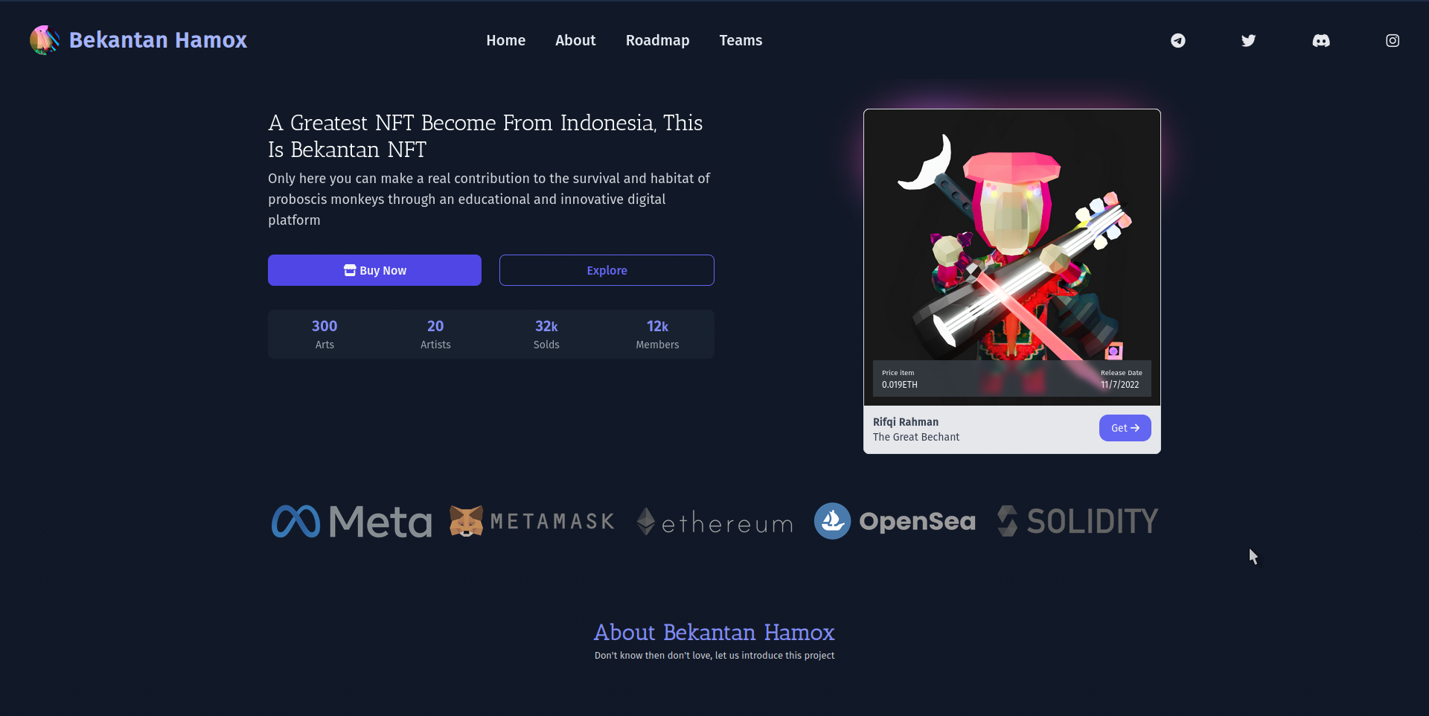The height and width of the screenshot is (716, 1429).
Task: Click the Meta partner logo
Action: click(x=352, y=521)
